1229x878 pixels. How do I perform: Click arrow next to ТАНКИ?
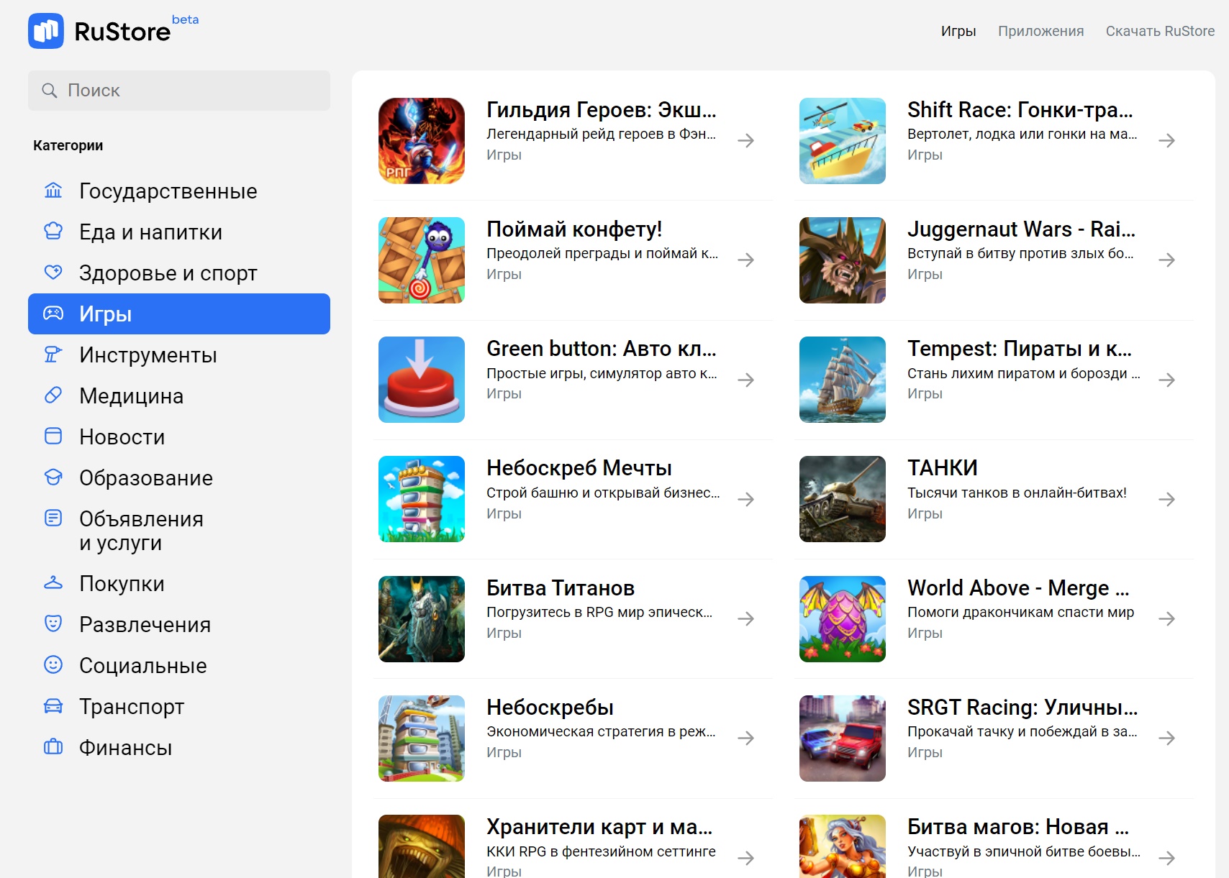tap(1167, 499)
